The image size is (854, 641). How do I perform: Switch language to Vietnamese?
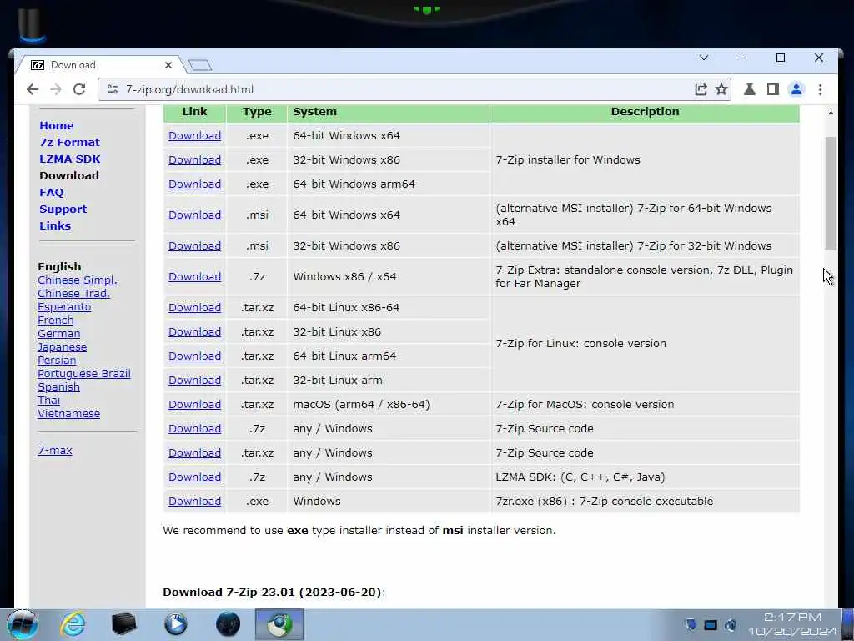[x=68, y=414]
